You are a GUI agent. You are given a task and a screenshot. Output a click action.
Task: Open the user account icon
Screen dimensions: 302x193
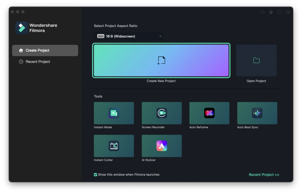(271, 12)
